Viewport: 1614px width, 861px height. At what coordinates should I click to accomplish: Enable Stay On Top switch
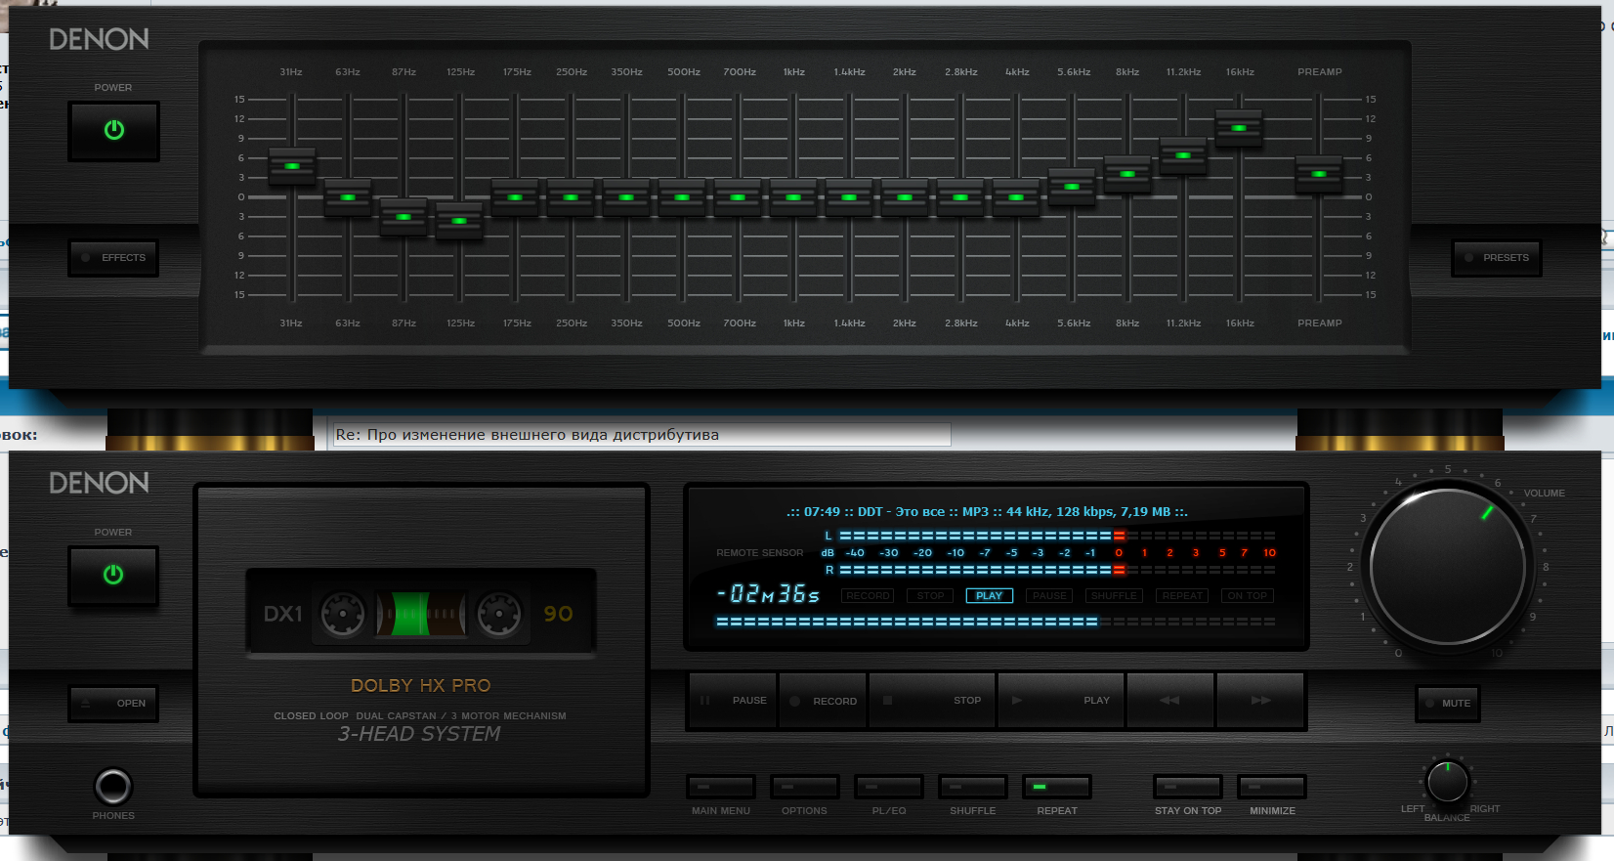[1187, 787]
